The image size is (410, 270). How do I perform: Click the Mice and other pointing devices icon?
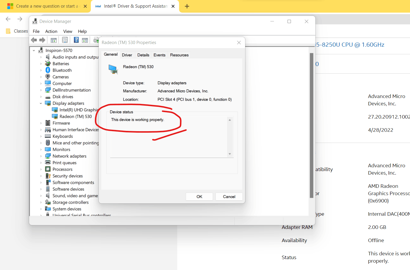pos(48,143)
